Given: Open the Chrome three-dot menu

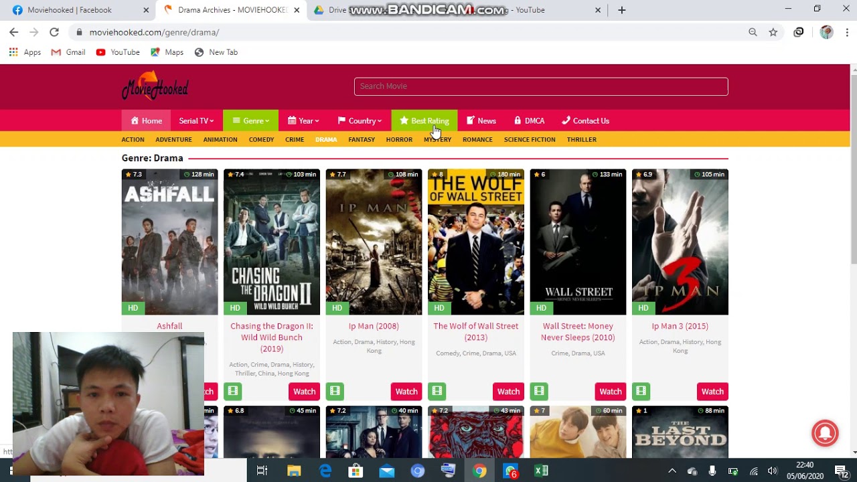Looking at the screenshot, I should point(847,32).
